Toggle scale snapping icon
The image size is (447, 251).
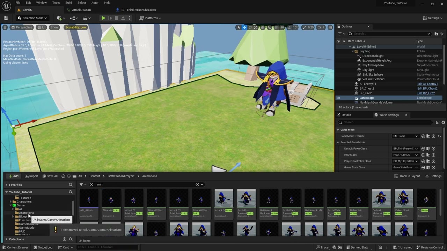coord(304,28)
